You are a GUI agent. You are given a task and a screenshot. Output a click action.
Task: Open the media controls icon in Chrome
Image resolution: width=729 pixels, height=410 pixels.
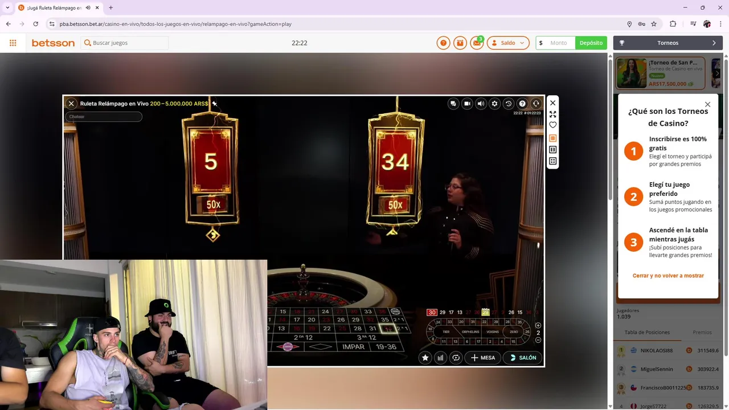click(x=693, y=24)
